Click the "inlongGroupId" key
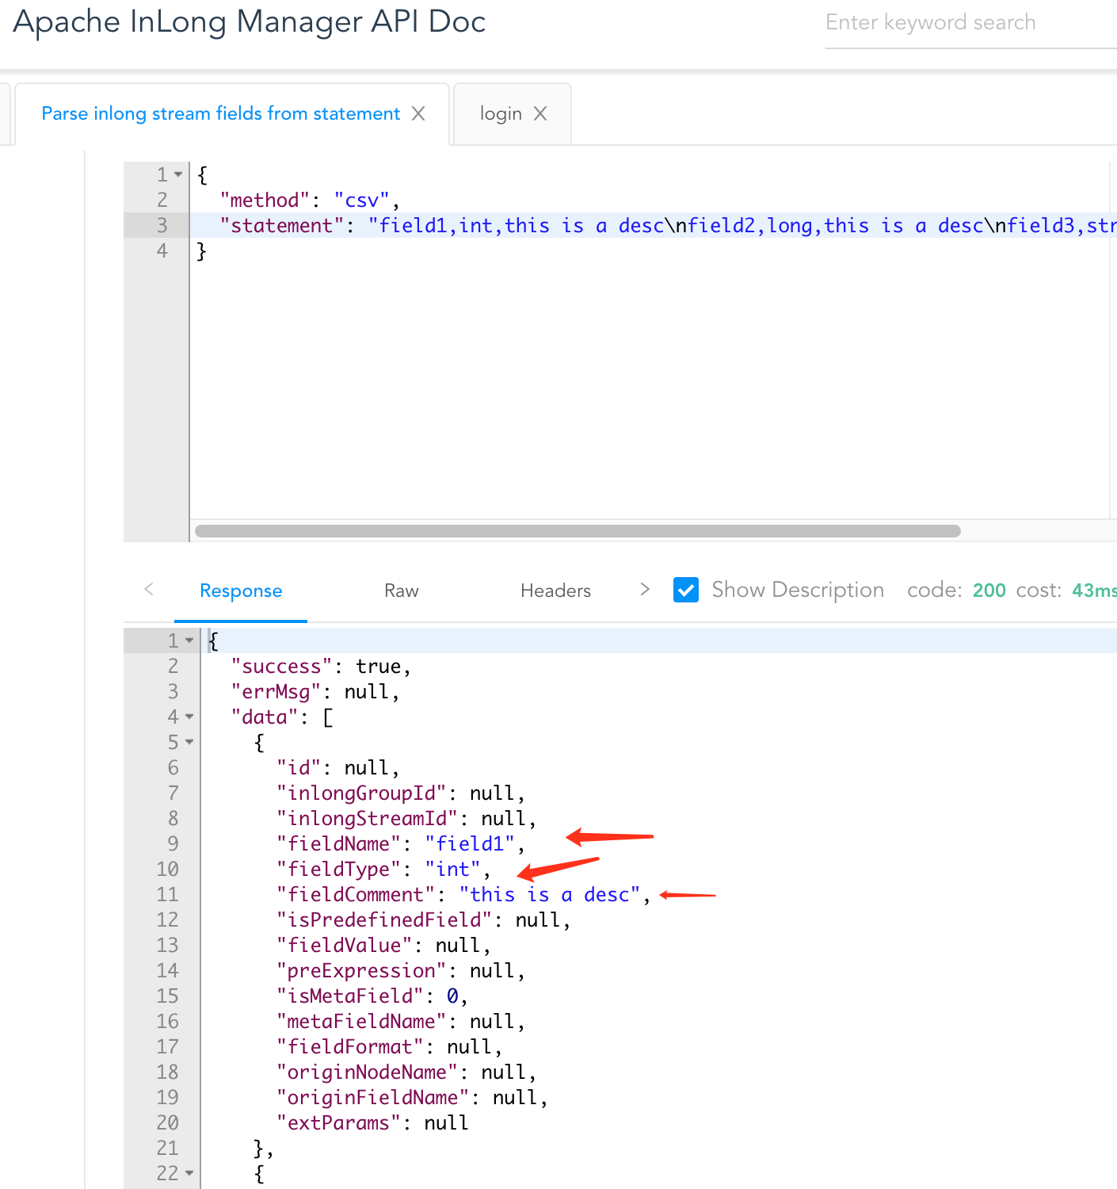 pyautogui.click(x=361, y=793)
